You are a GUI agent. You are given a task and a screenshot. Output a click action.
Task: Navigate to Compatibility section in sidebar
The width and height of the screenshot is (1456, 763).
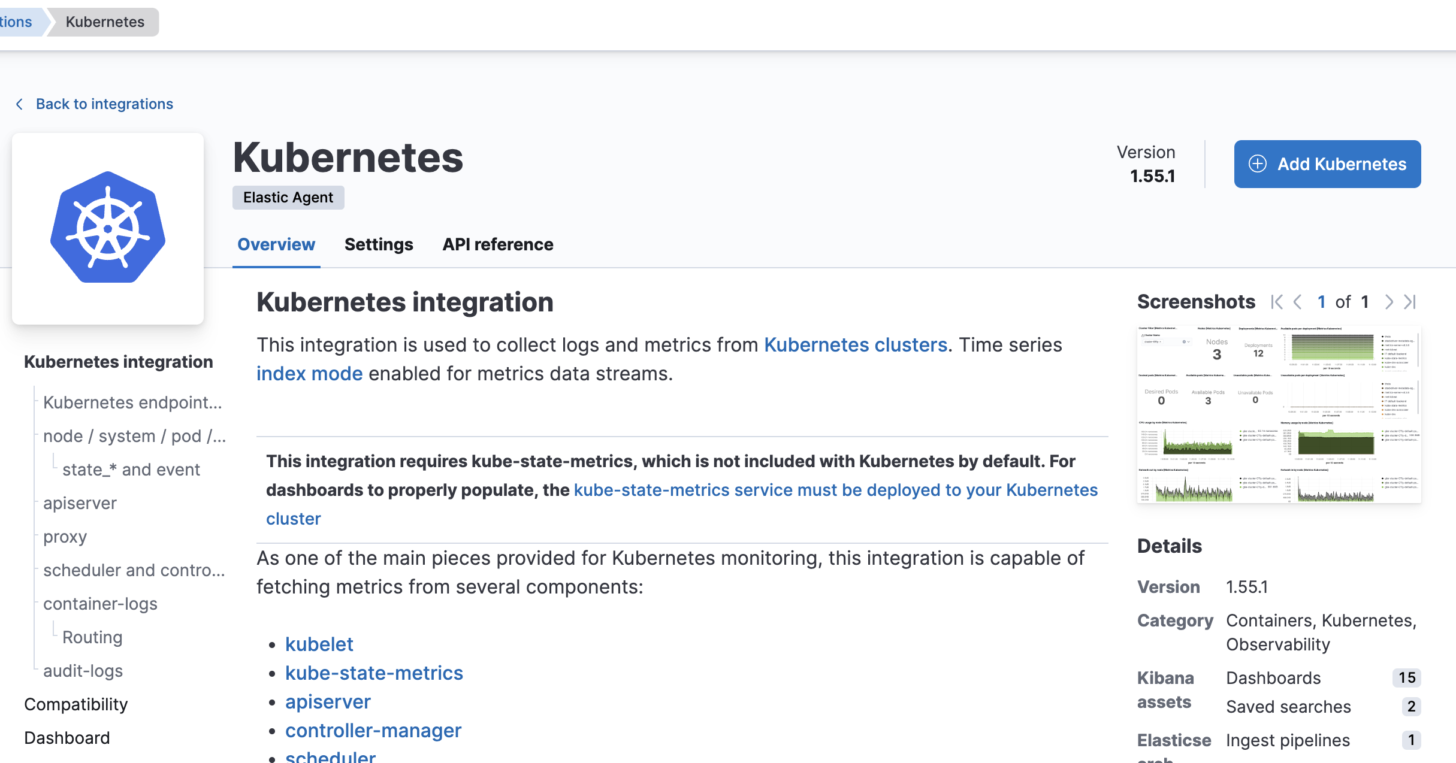pos(76,704)
